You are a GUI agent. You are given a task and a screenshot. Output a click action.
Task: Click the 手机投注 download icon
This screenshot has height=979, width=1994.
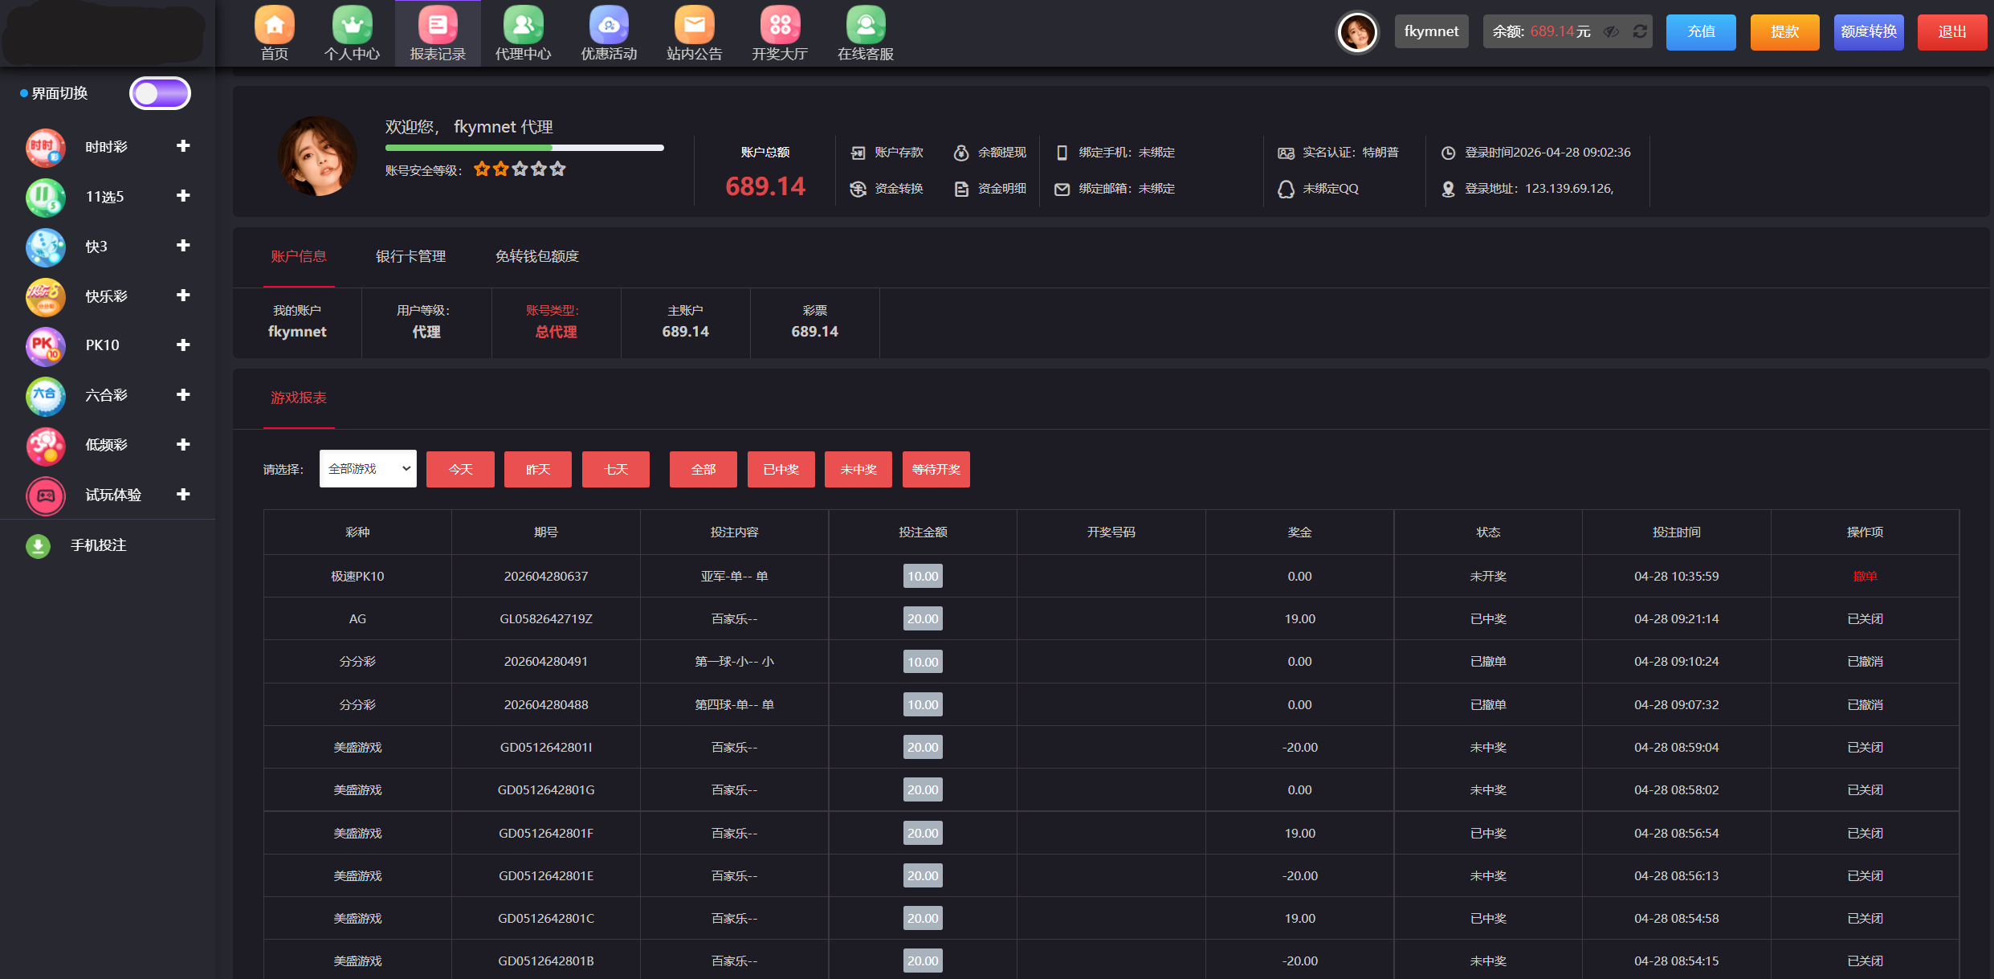point(38,546)
